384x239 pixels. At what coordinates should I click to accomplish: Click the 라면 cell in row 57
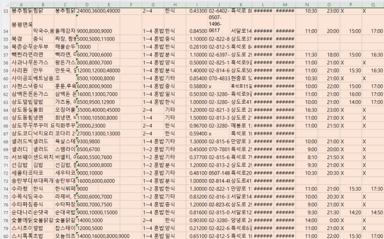(43, 55)
